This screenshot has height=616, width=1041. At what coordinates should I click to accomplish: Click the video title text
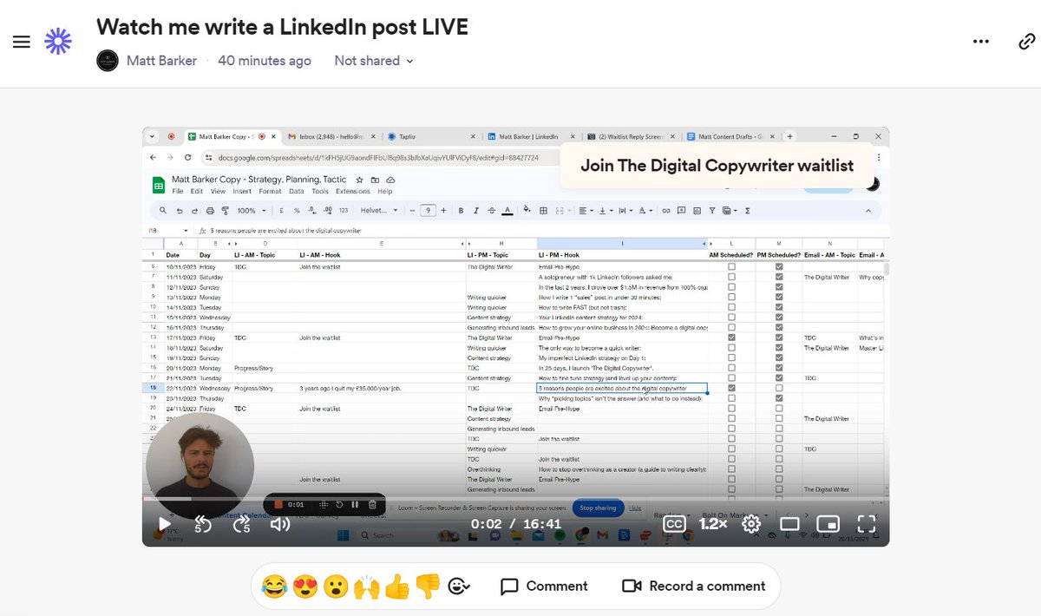[x=282, y=27]
